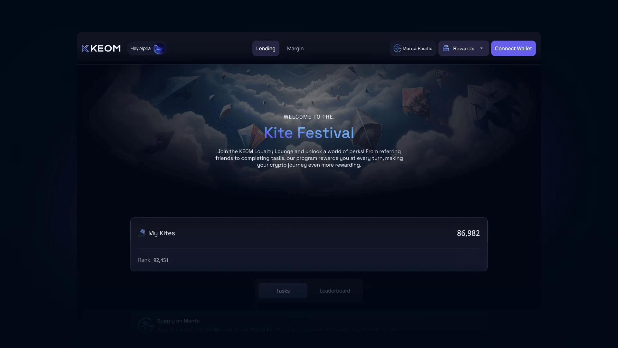Open the Manta Pacific chain selector
The image size is (618, 348).
[413, 48]
